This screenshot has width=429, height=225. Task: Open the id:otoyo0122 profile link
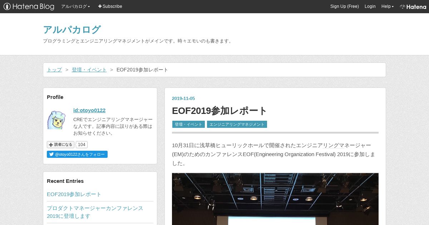tap(89, 110)
